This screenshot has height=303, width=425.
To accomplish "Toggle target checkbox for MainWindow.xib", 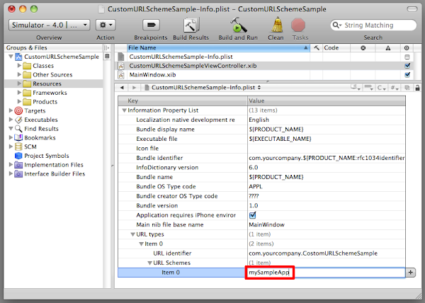I will 407,75.
